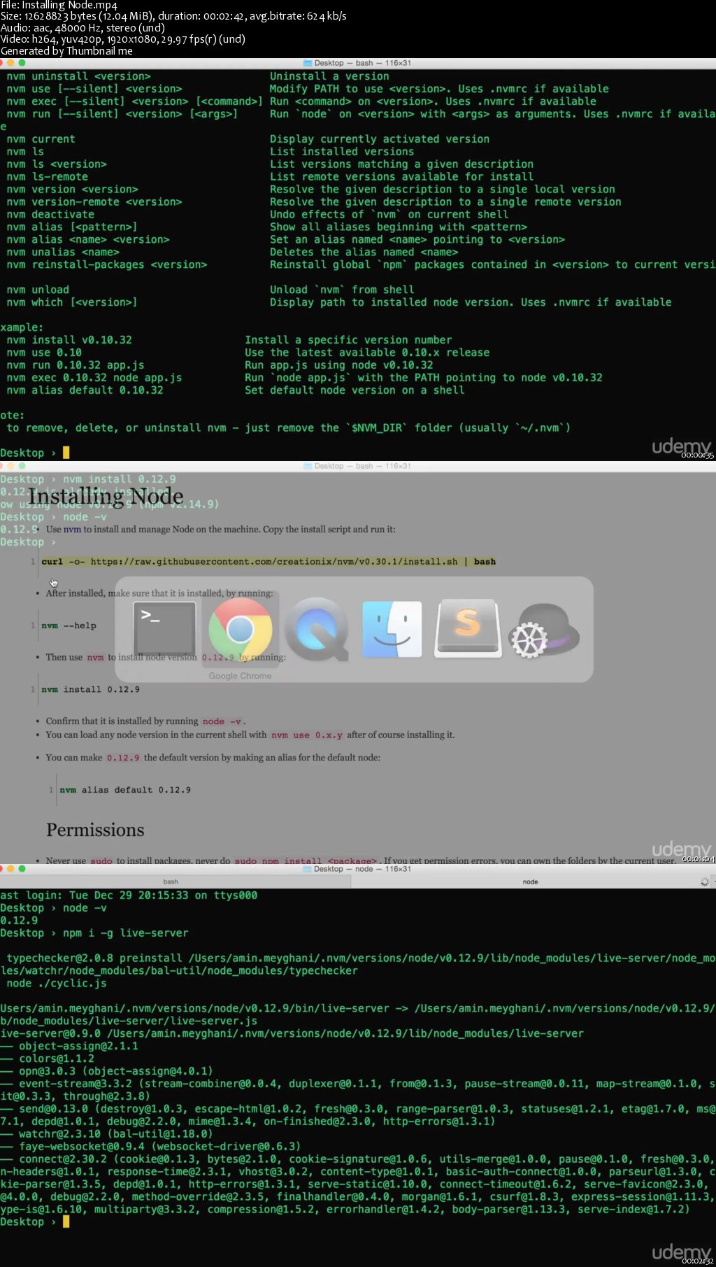Open the "nvm" link in the install instructions

point(72,530)
